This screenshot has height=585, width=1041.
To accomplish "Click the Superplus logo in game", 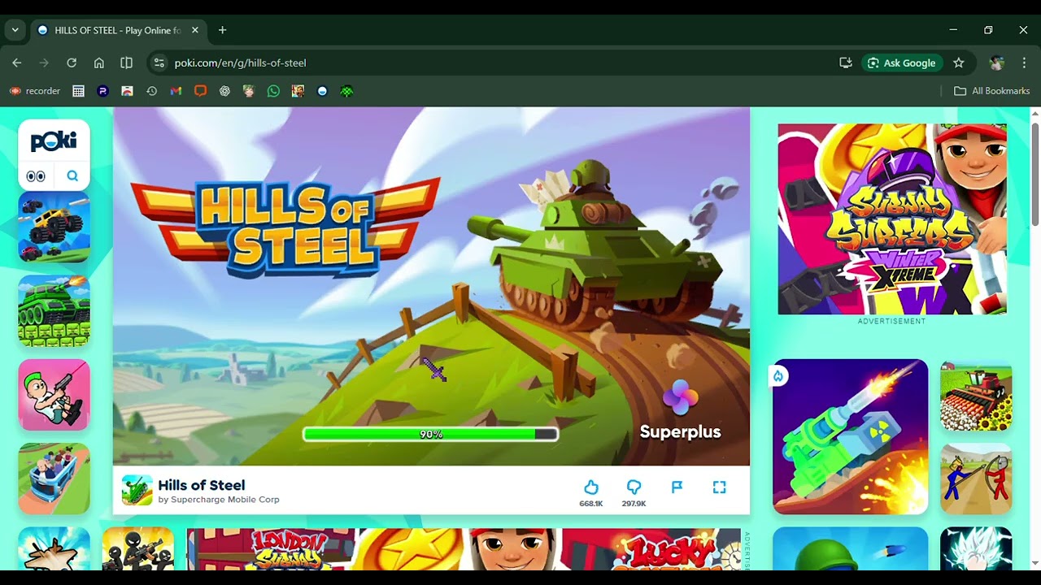I will point(680,410).
